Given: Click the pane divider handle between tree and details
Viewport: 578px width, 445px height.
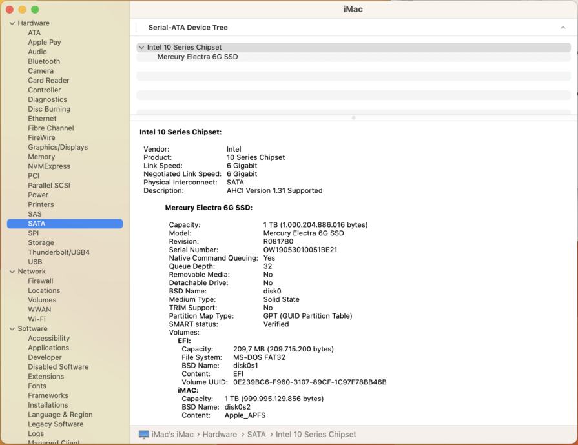Looking at the screenshot, I should [353, 117].
